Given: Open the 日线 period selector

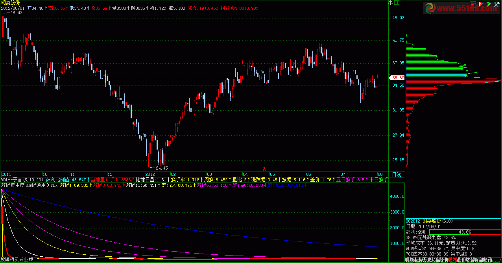Looking at the screenshot, I should click(x=396, y=174).
